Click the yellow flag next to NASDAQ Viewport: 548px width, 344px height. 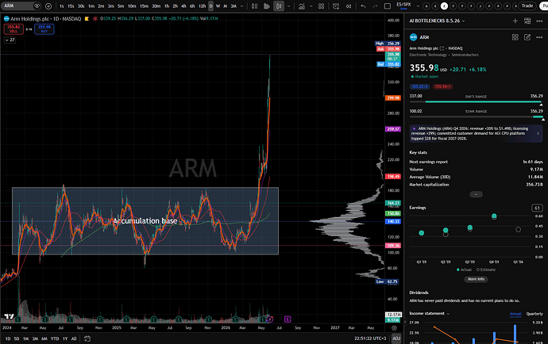87,18
